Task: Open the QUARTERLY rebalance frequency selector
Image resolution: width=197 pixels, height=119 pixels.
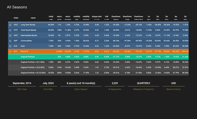Action: 142,83
